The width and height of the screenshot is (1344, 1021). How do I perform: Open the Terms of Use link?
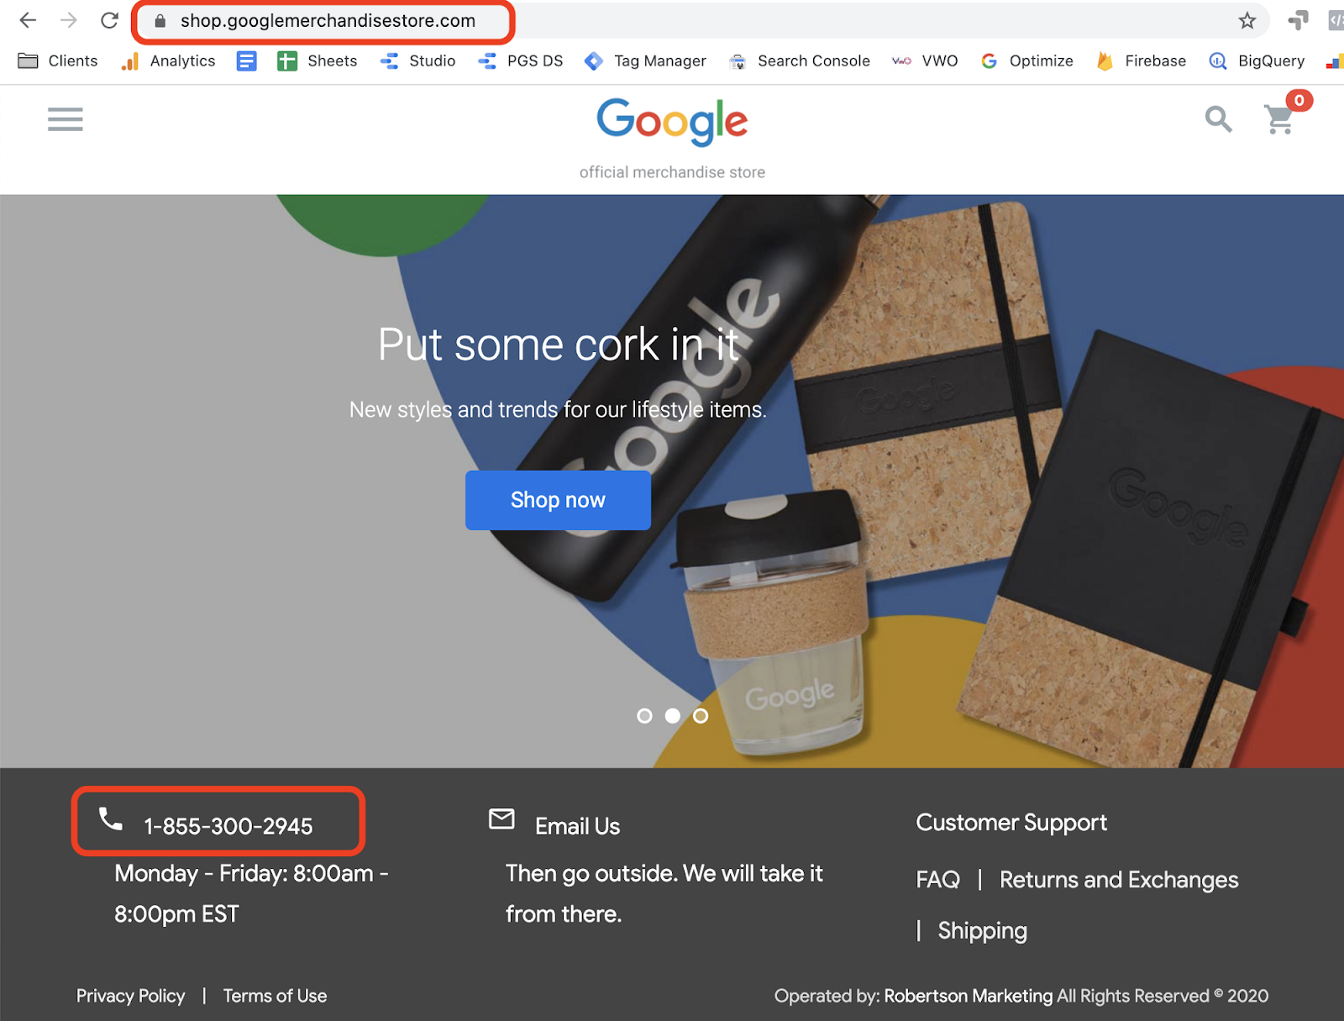point(275,996)
